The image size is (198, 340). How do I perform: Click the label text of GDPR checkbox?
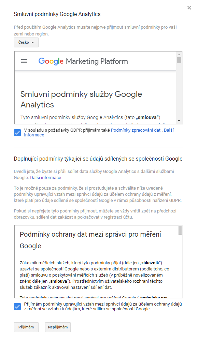pos(99,132)
